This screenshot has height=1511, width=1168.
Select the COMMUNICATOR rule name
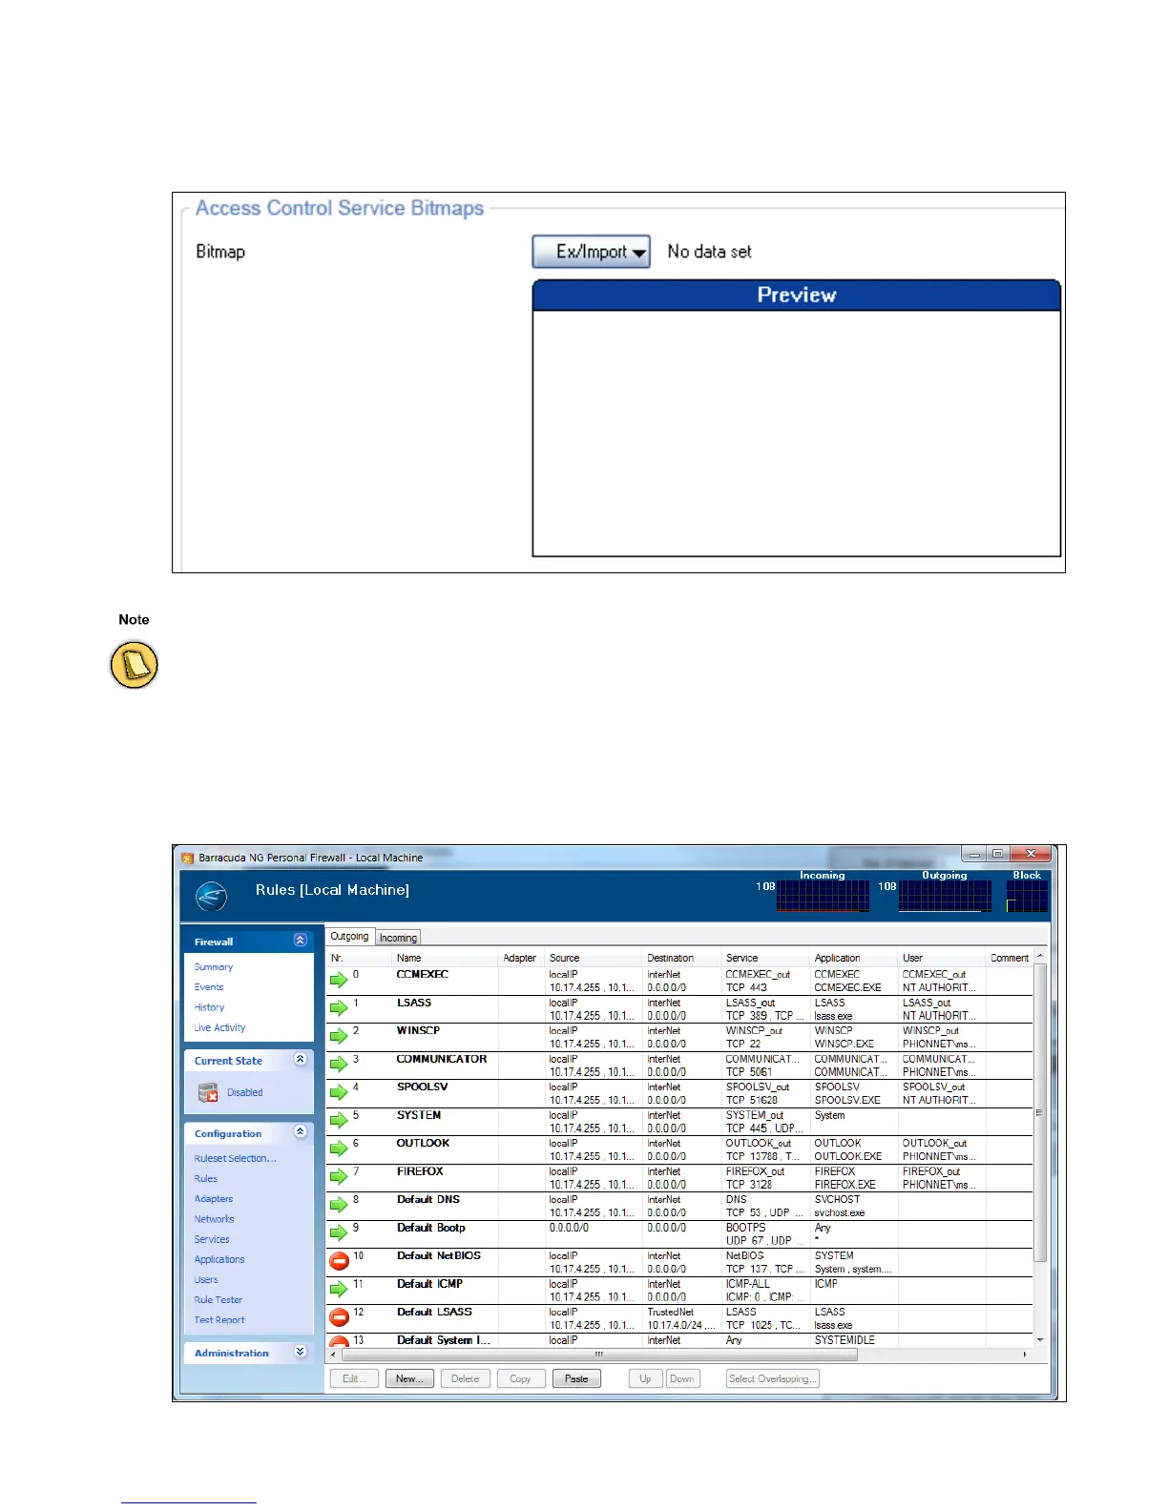442,1059
